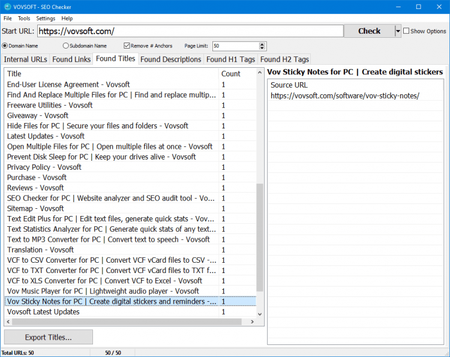450x357 pixels.
Task: Enable the Show Options checkbox
Action: [x=406, y=31]
